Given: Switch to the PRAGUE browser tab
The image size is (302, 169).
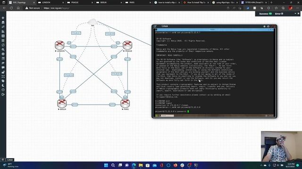Looking at the screenshot, I should 80,2.
